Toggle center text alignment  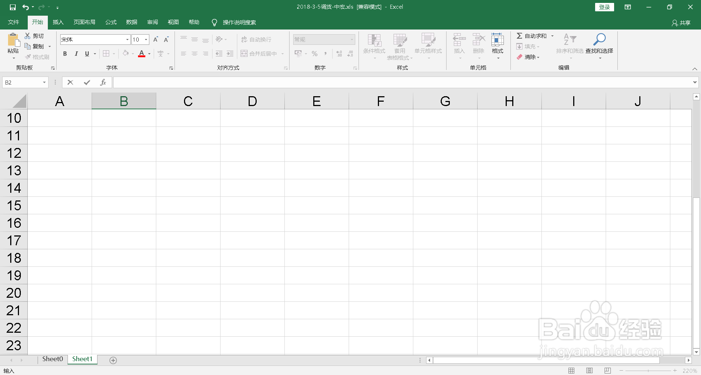pos(195,54)
